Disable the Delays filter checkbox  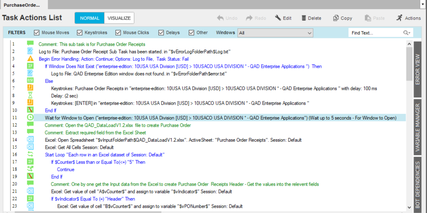pos(161,33)
